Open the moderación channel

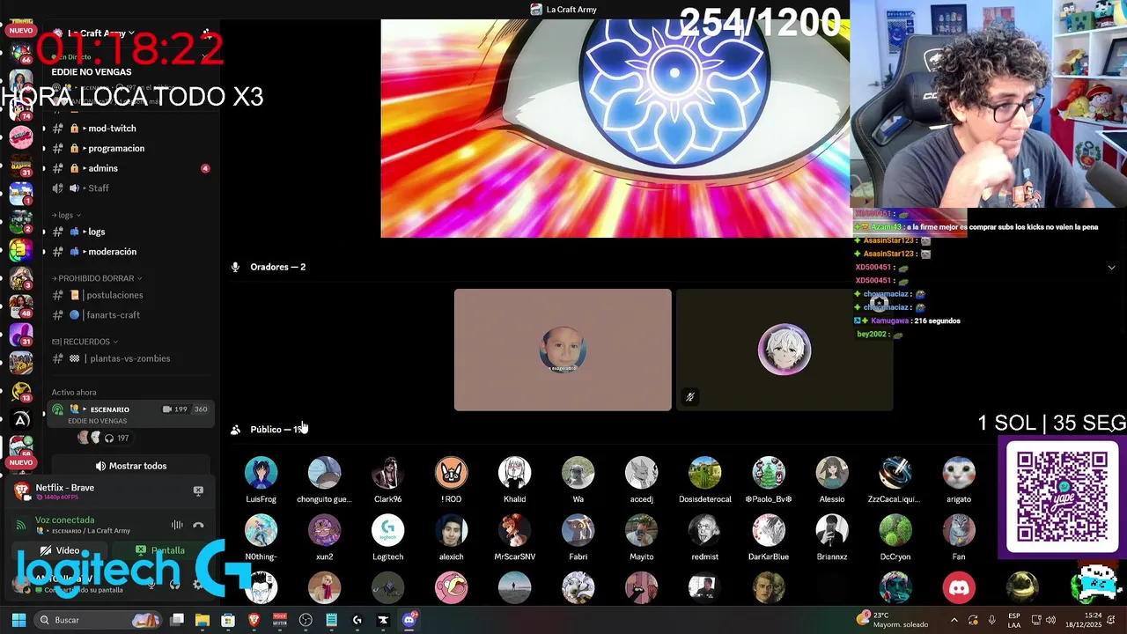pos(130,252)
